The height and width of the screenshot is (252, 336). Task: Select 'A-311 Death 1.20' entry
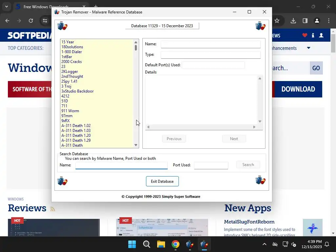(x=76, y=136)
